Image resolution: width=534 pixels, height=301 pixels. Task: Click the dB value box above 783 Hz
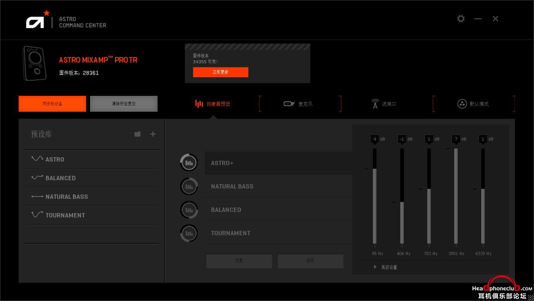tap(429, 139)
